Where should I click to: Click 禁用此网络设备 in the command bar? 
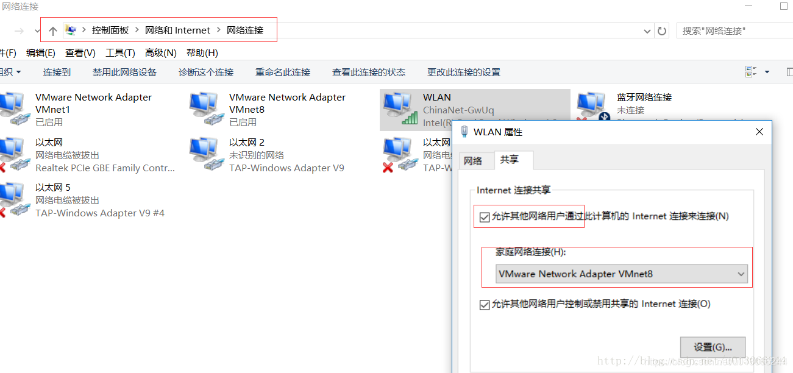[124, 72]
